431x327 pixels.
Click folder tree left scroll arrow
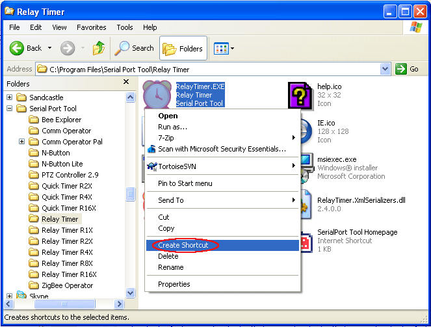(x=8, y=304)
